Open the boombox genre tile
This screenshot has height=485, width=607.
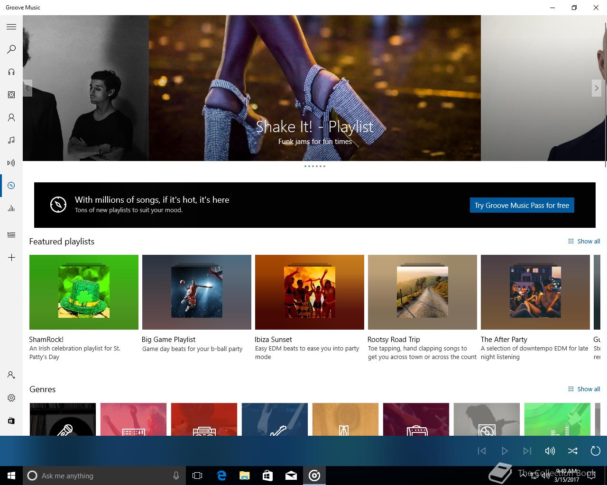pyautogui.click(x=204, y=419)
